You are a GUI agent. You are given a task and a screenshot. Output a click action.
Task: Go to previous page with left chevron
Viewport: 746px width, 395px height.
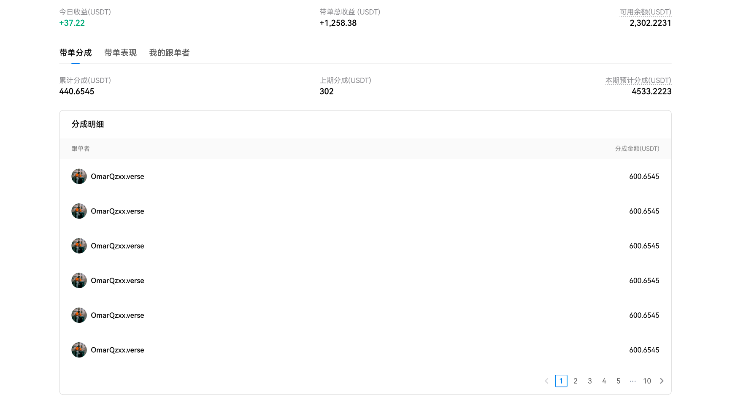click(x=546, y=381)
